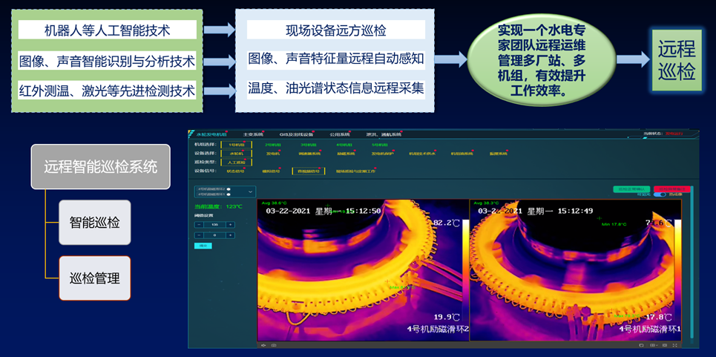This screenshot has height=357, width=716.
Task: Click the cyan submit button under thresholds
Action: point(203,246)
